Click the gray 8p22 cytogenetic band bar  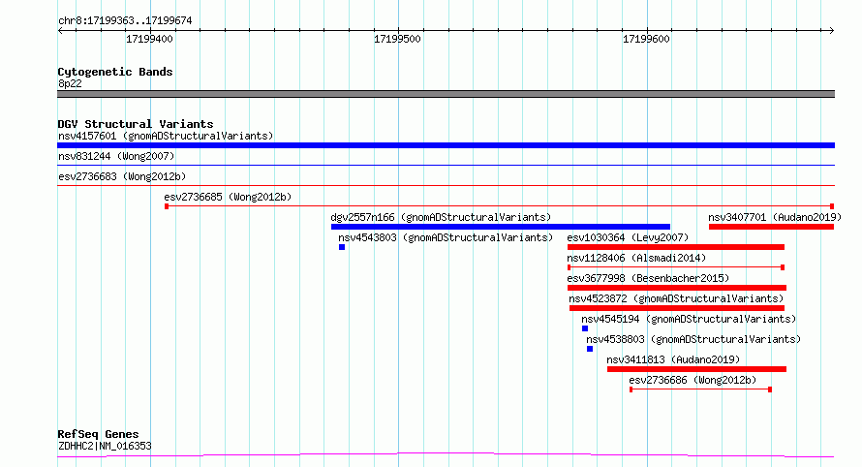(446, 94)
